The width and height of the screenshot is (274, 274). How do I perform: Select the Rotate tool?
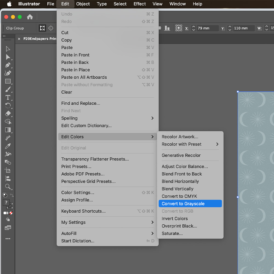pyautogui.click(x=8, y=105)
